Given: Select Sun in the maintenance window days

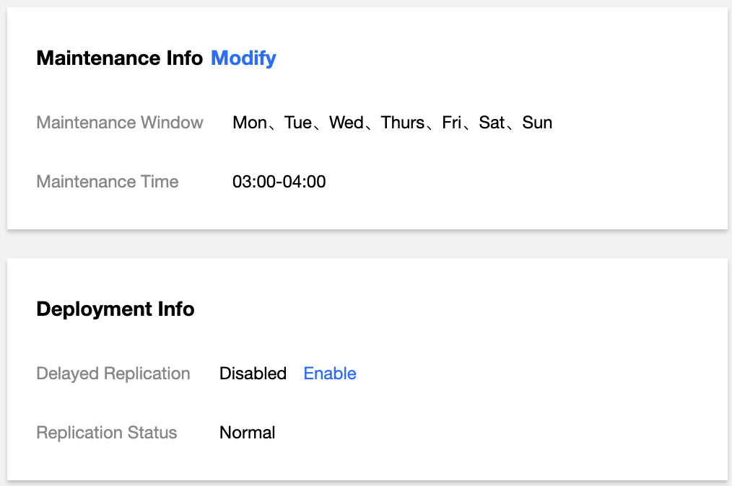Looking at the screenshot, I should point(537,123).
